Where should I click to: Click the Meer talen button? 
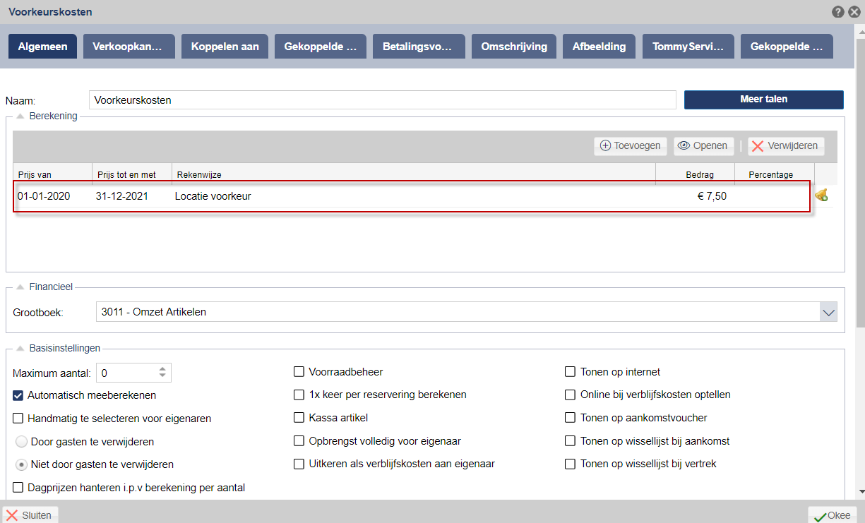(x=764, y=100)
